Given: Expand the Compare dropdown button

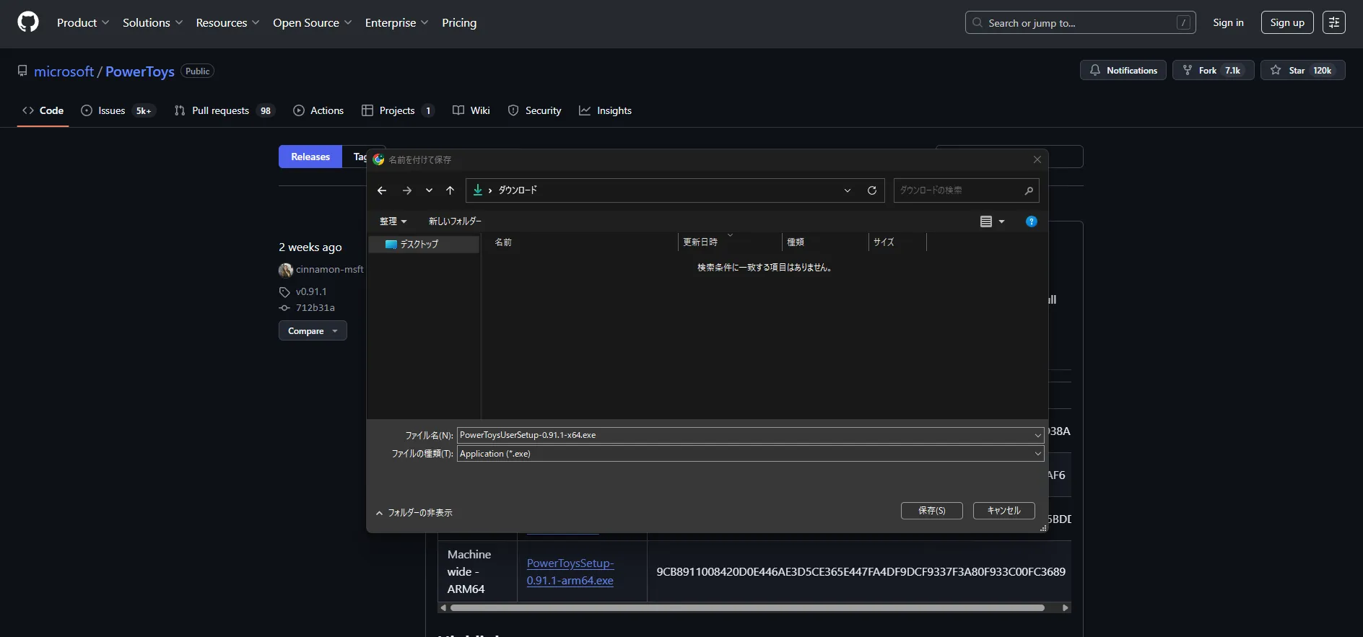Looking at the screenshot, I should tap(313, 330).
